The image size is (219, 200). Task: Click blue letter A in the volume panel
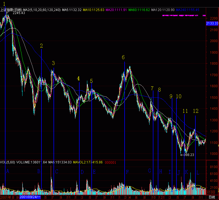click(8, 171)
